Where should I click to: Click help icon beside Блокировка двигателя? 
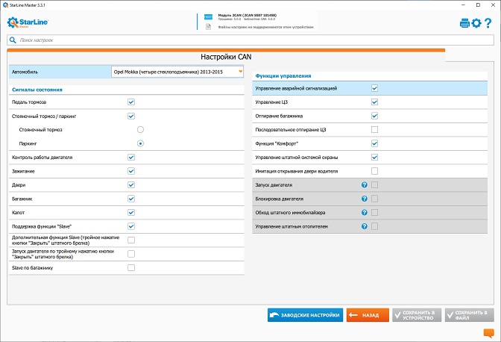click(365, 199)
